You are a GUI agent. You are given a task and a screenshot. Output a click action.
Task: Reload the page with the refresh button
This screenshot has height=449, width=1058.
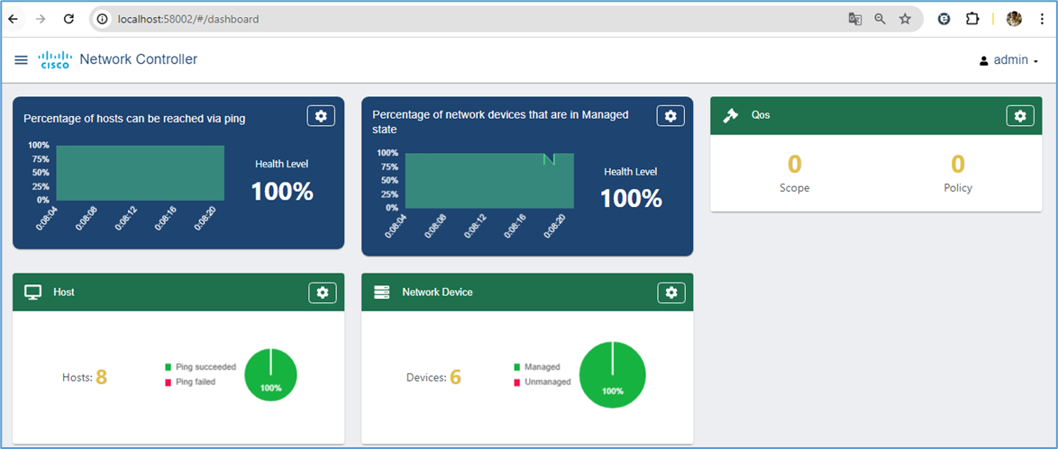point(68,19)
